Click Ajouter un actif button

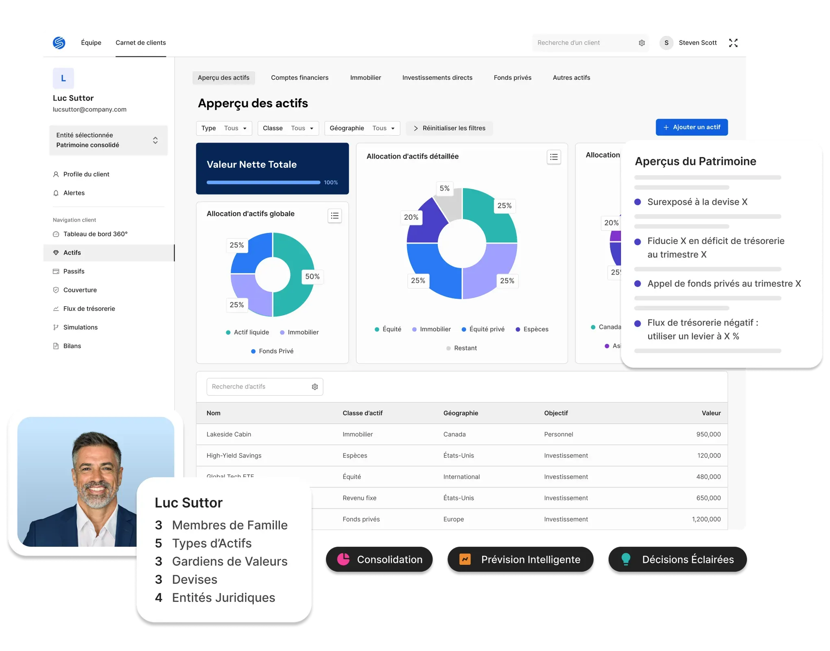coord(691,127)
